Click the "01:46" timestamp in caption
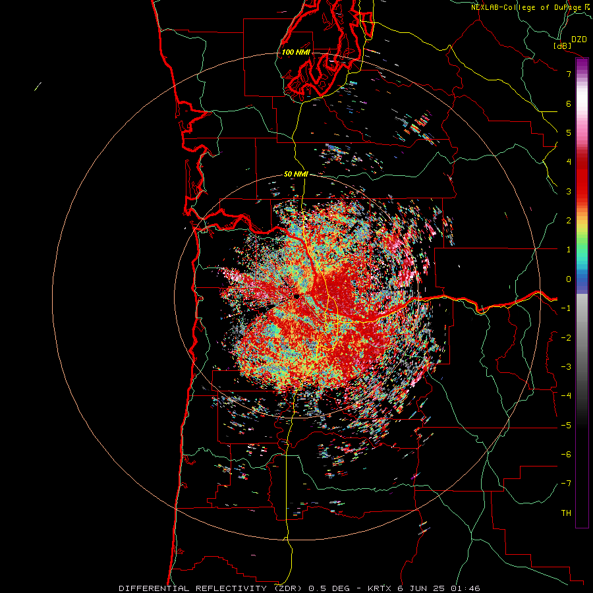 [x=465, y=588]
